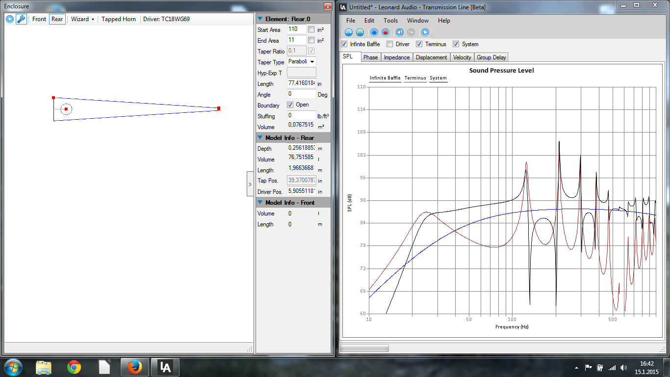Click the Driver Pos. value field
Screen dimensions: 670x377
pos(302,191)
